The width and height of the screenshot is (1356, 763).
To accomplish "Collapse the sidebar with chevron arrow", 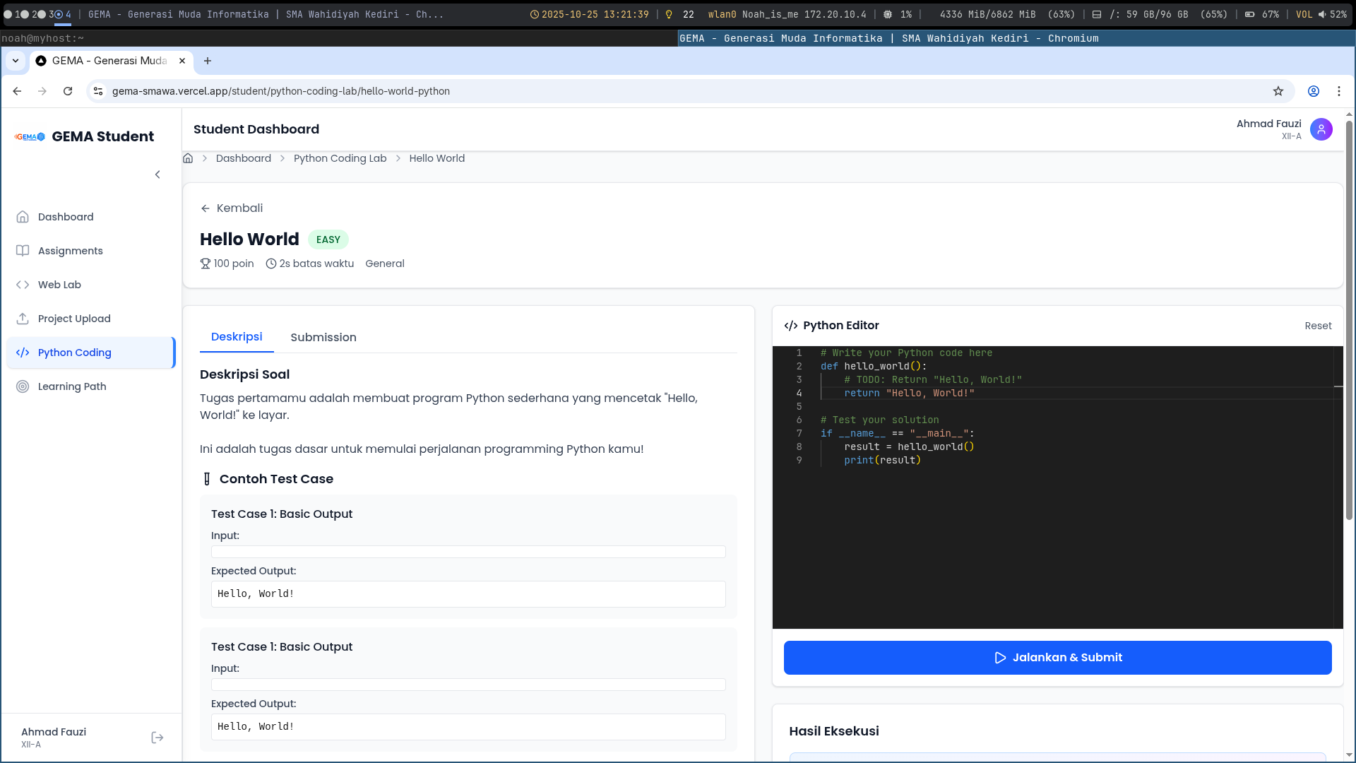I will (x=157, y=175).
